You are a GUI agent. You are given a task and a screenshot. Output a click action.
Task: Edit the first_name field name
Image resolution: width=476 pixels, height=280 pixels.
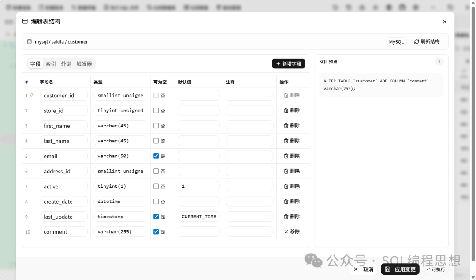click(63, 126)
